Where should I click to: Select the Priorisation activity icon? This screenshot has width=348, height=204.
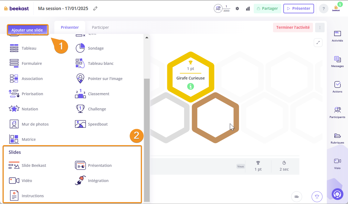click(14, 94)
